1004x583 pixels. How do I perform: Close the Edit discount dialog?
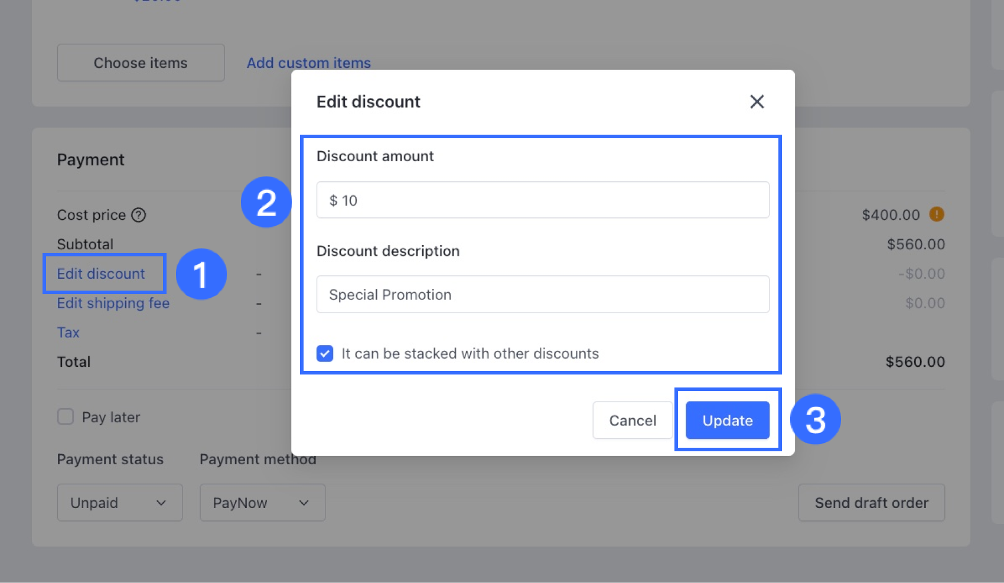coord(757,102)
